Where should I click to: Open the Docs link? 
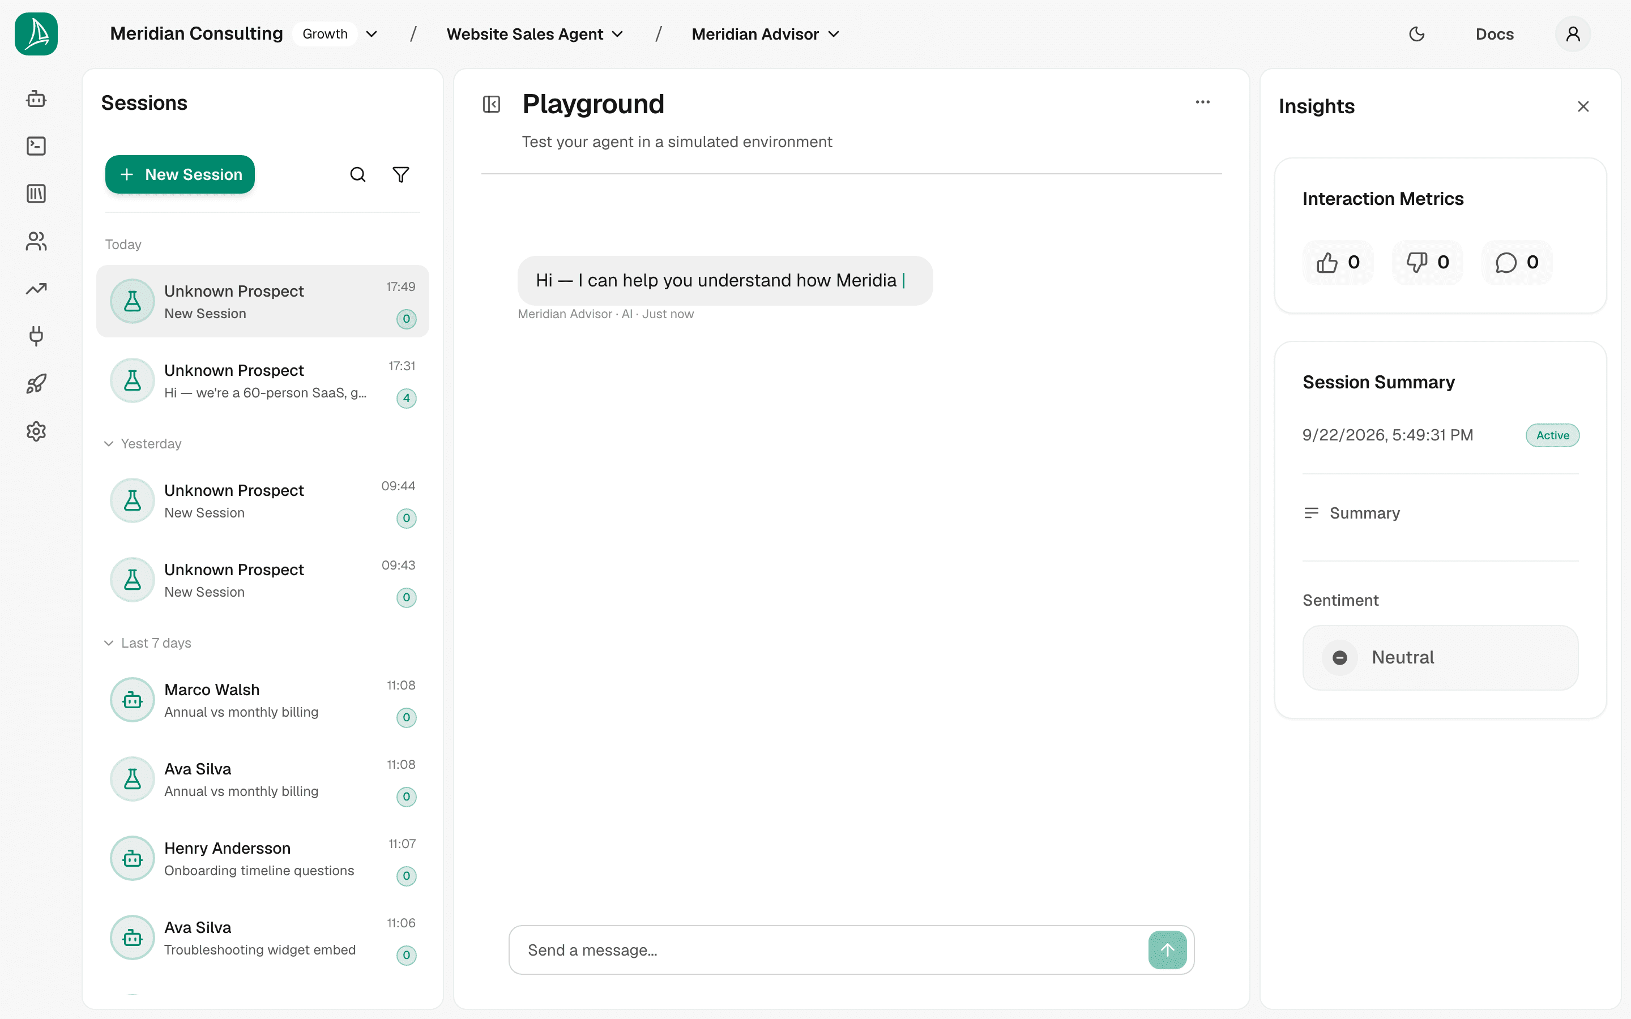[1494, 34]
